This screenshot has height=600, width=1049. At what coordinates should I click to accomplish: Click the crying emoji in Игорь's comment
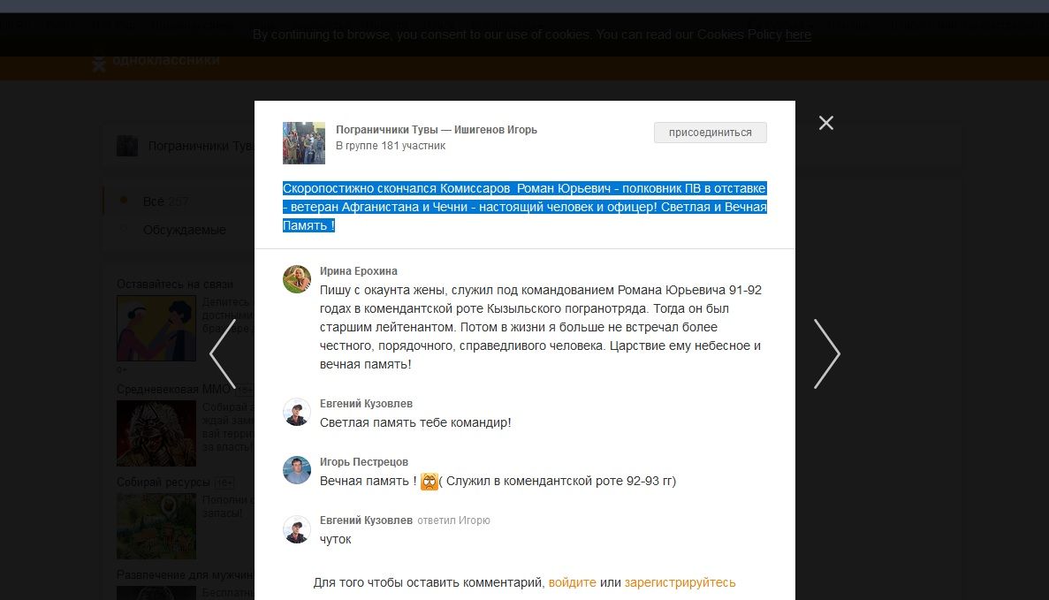(429, 482)
